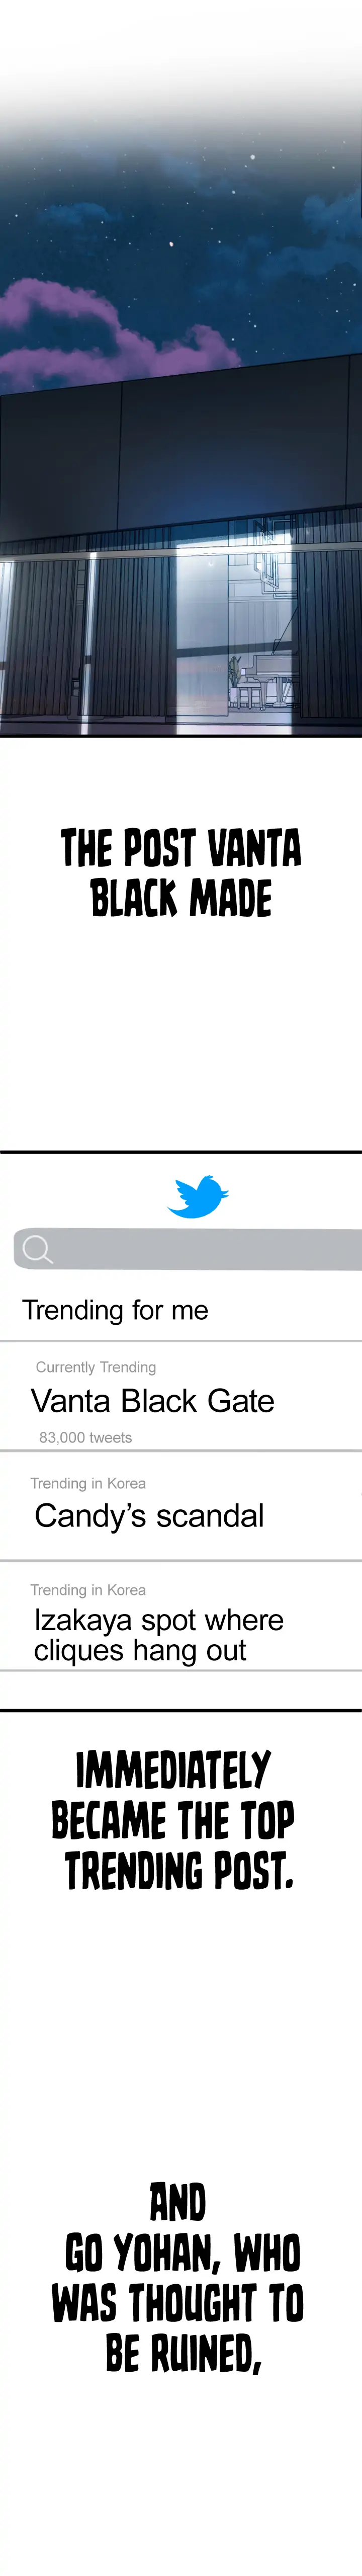This screenshot has height=2576, width=362.
Task: Open the Candy's scandal trending topic
Action: click(149, 1516)
